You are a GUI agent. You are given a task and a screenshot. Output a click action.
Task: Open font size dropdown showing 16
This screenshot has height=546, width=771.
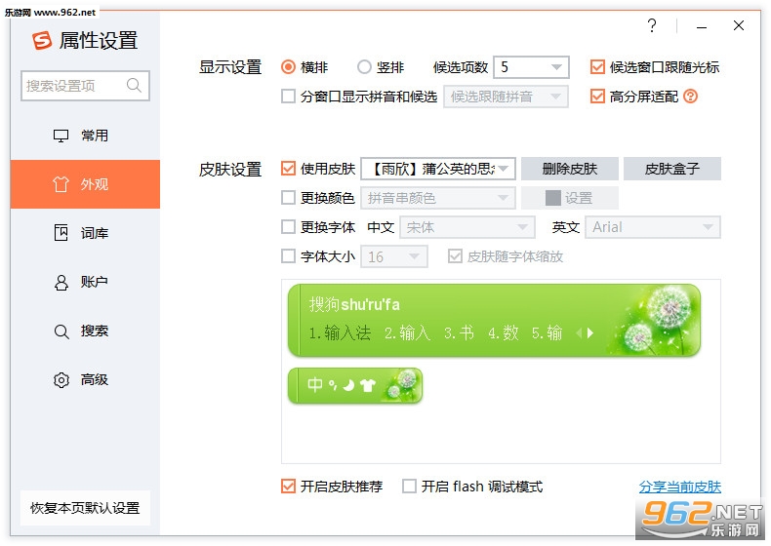pos(394,256)
